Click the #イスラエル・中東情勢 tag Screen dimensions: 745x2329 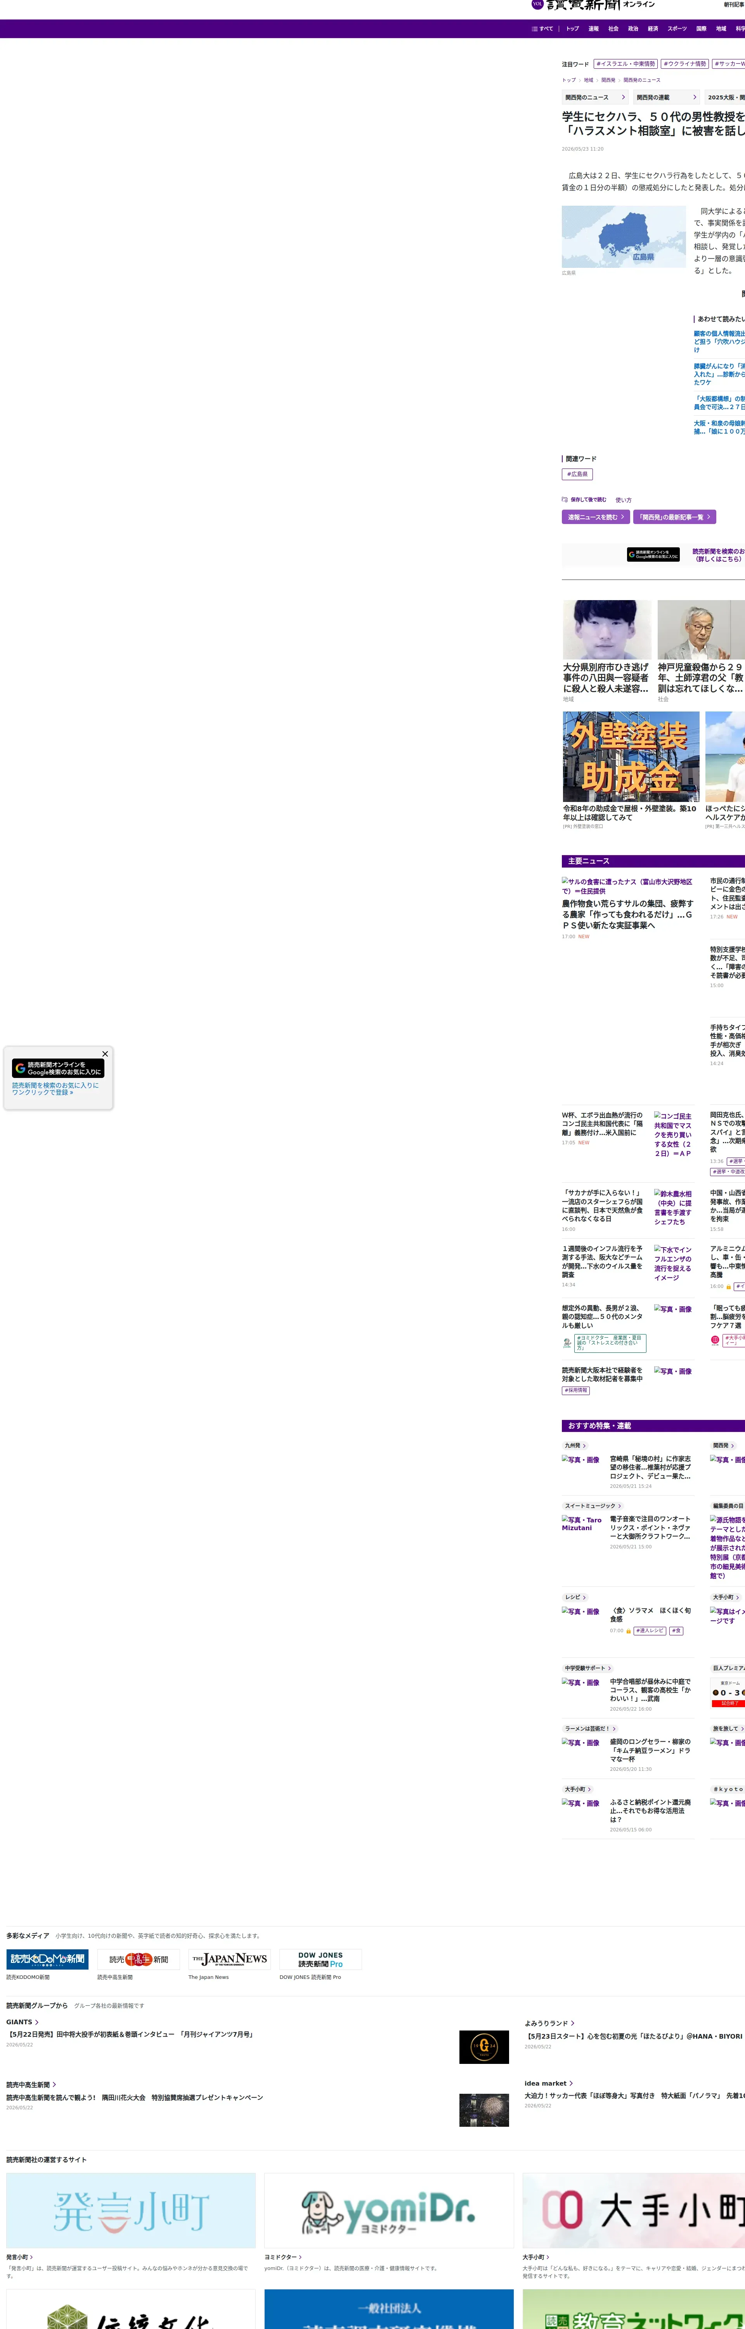pyautogui.click(x=625, y=64)
